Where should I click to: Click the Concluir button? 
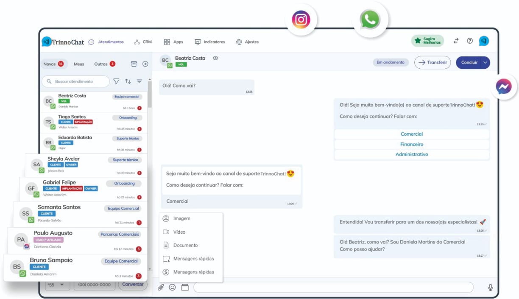pos(469,62)
